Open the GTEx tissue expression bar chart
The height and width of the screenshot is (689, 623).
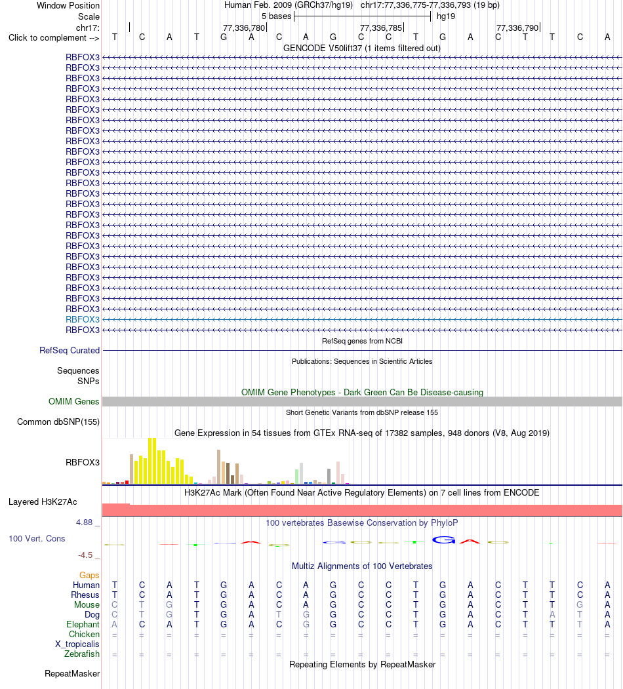pyautogui.click(x=226, y=461)
